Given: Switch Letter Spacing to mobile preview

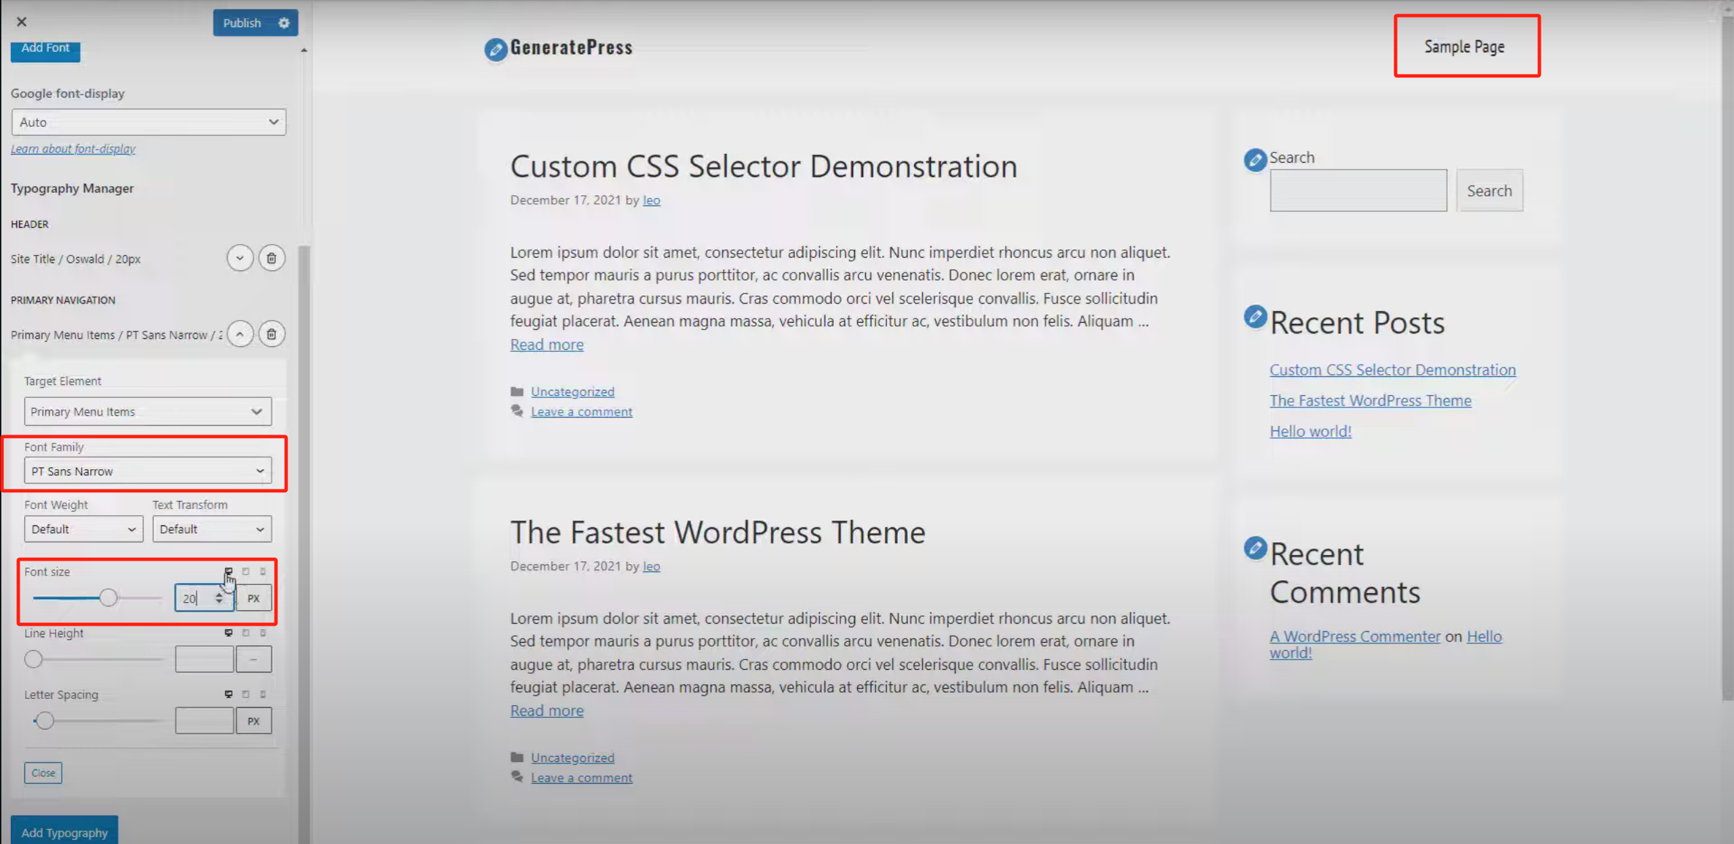Looking at the screenshot, I should click(264, 694).
